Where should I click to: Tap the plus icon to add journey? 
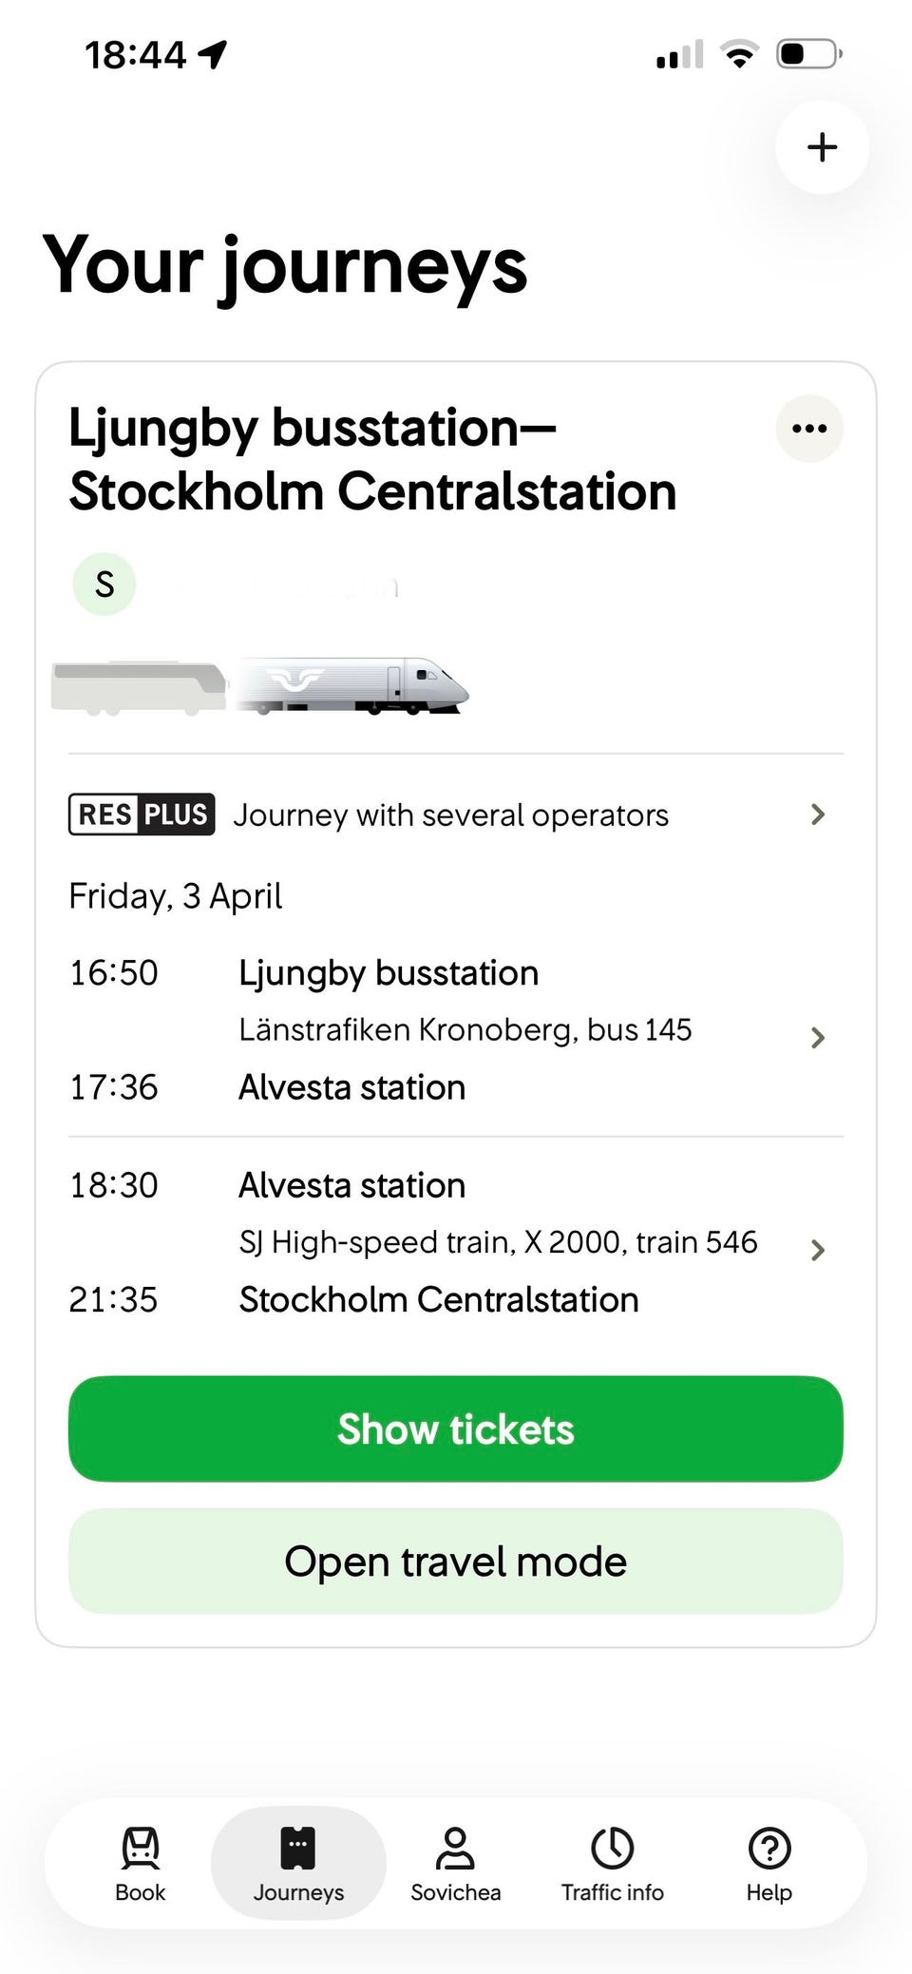tap(822, 147)
